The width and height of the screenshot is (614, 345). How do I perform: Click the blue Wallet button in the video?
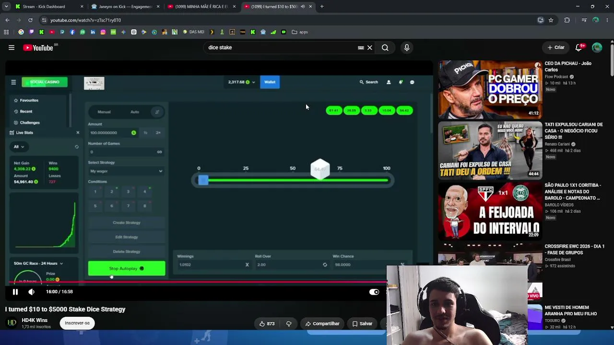(270, 82)
